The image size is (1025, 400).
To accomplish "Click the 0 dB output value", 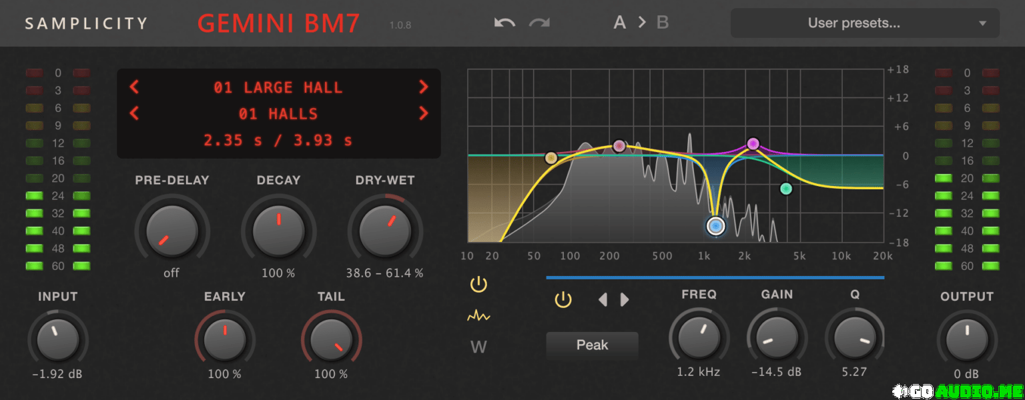I will point(967,374).
